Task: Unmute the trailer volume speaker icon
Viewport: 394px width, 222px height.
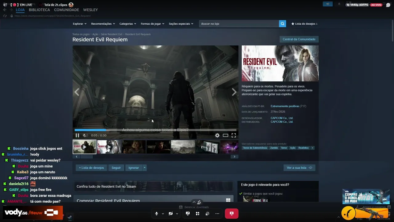Action: [85, 135]
